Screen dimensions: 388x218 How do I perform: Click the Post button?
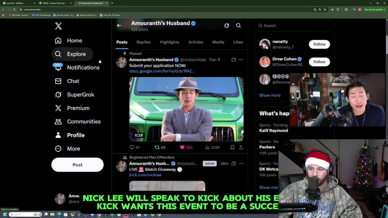[x=77, y=165]
